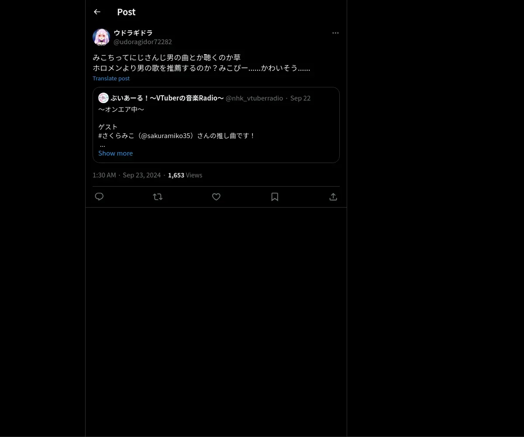Expand quoted post with Show more
Screen dimensions: 524x437
[x=115, y=153]
